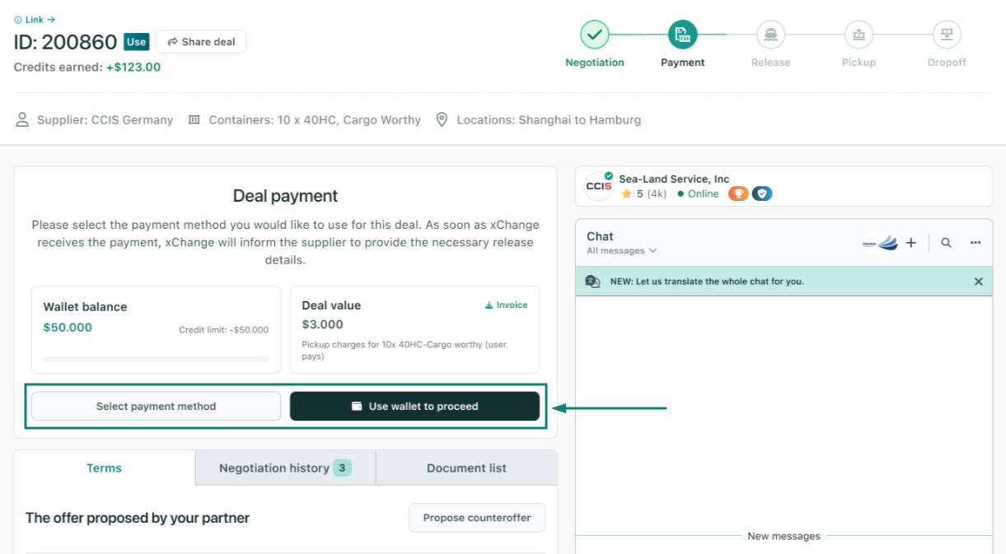The height and width of the screenshot is (554, 1006).
Task: Open the Document list tab
Action: [466, 468]
